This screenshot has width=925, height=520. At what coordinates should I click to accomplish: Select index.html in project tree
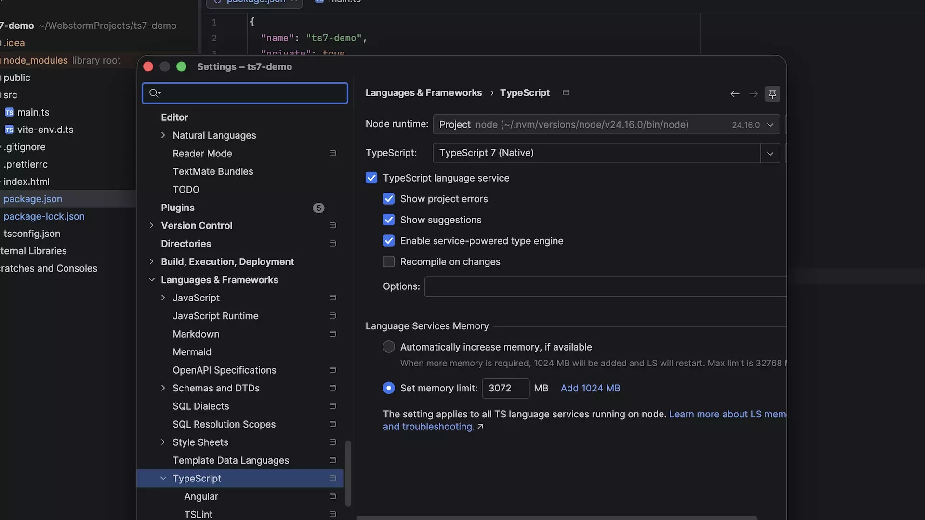tap(26, 182)
